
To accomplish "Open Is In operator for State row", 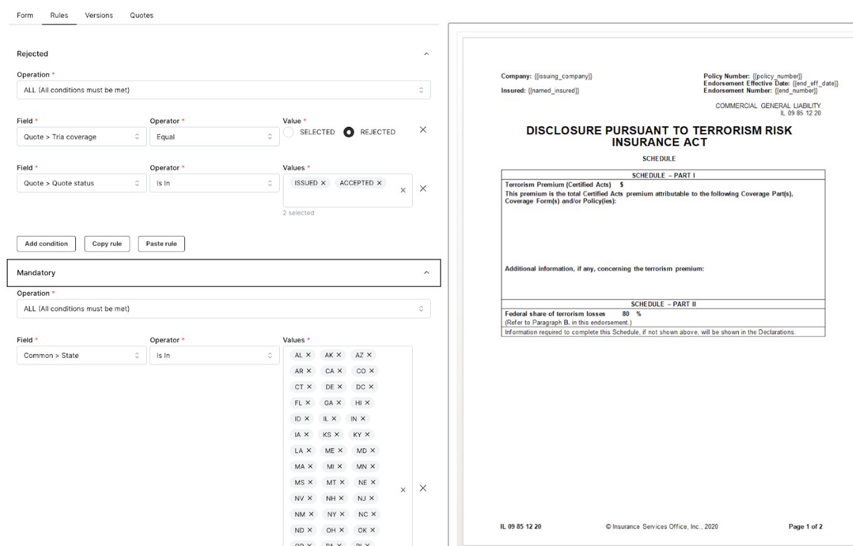I will [x=215, y=355].
